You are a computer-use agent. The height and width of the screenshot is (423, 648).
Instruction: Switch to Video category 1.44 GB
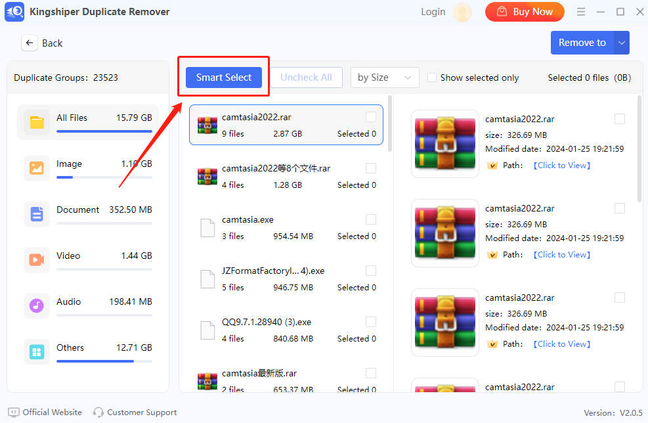88,260
